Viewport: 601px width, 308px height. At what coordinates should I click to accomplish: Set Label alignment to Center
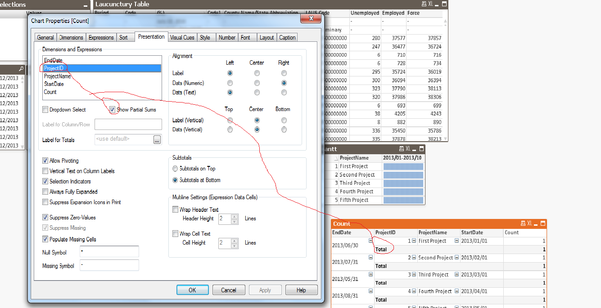257,73
